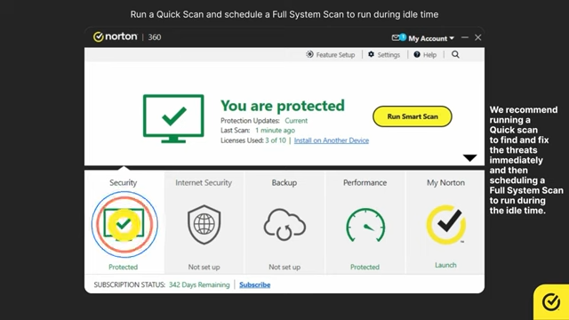The height and width of the screenshot is (320, 569).
Task: Click '3 of 10' licenses used value
Action: (276, 140)
